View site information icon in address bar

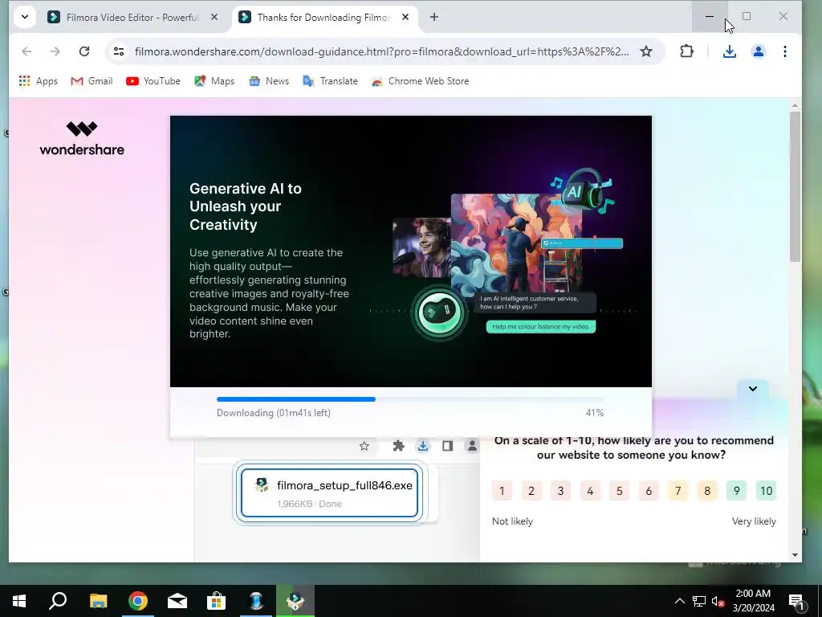pyautogui.click(x=119, y=51)
